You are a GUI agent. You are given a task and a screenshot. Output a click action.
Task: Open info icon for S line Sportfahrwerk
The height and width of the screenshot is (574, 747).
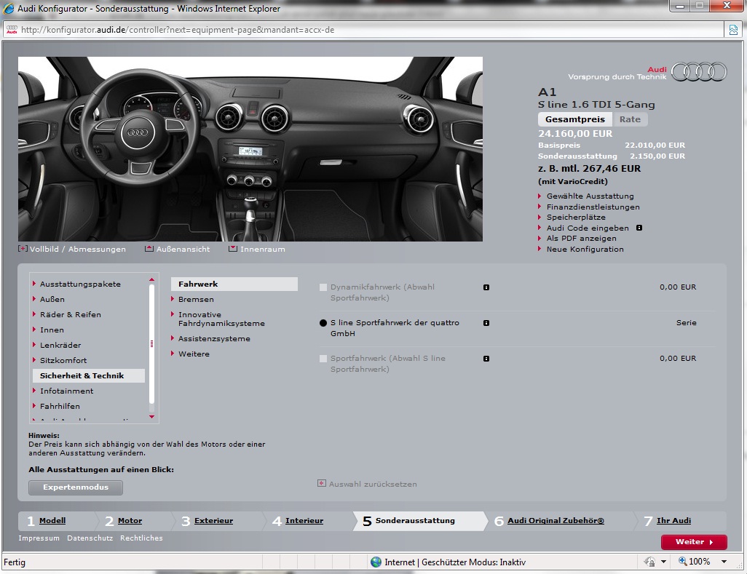tap(486, 323)
